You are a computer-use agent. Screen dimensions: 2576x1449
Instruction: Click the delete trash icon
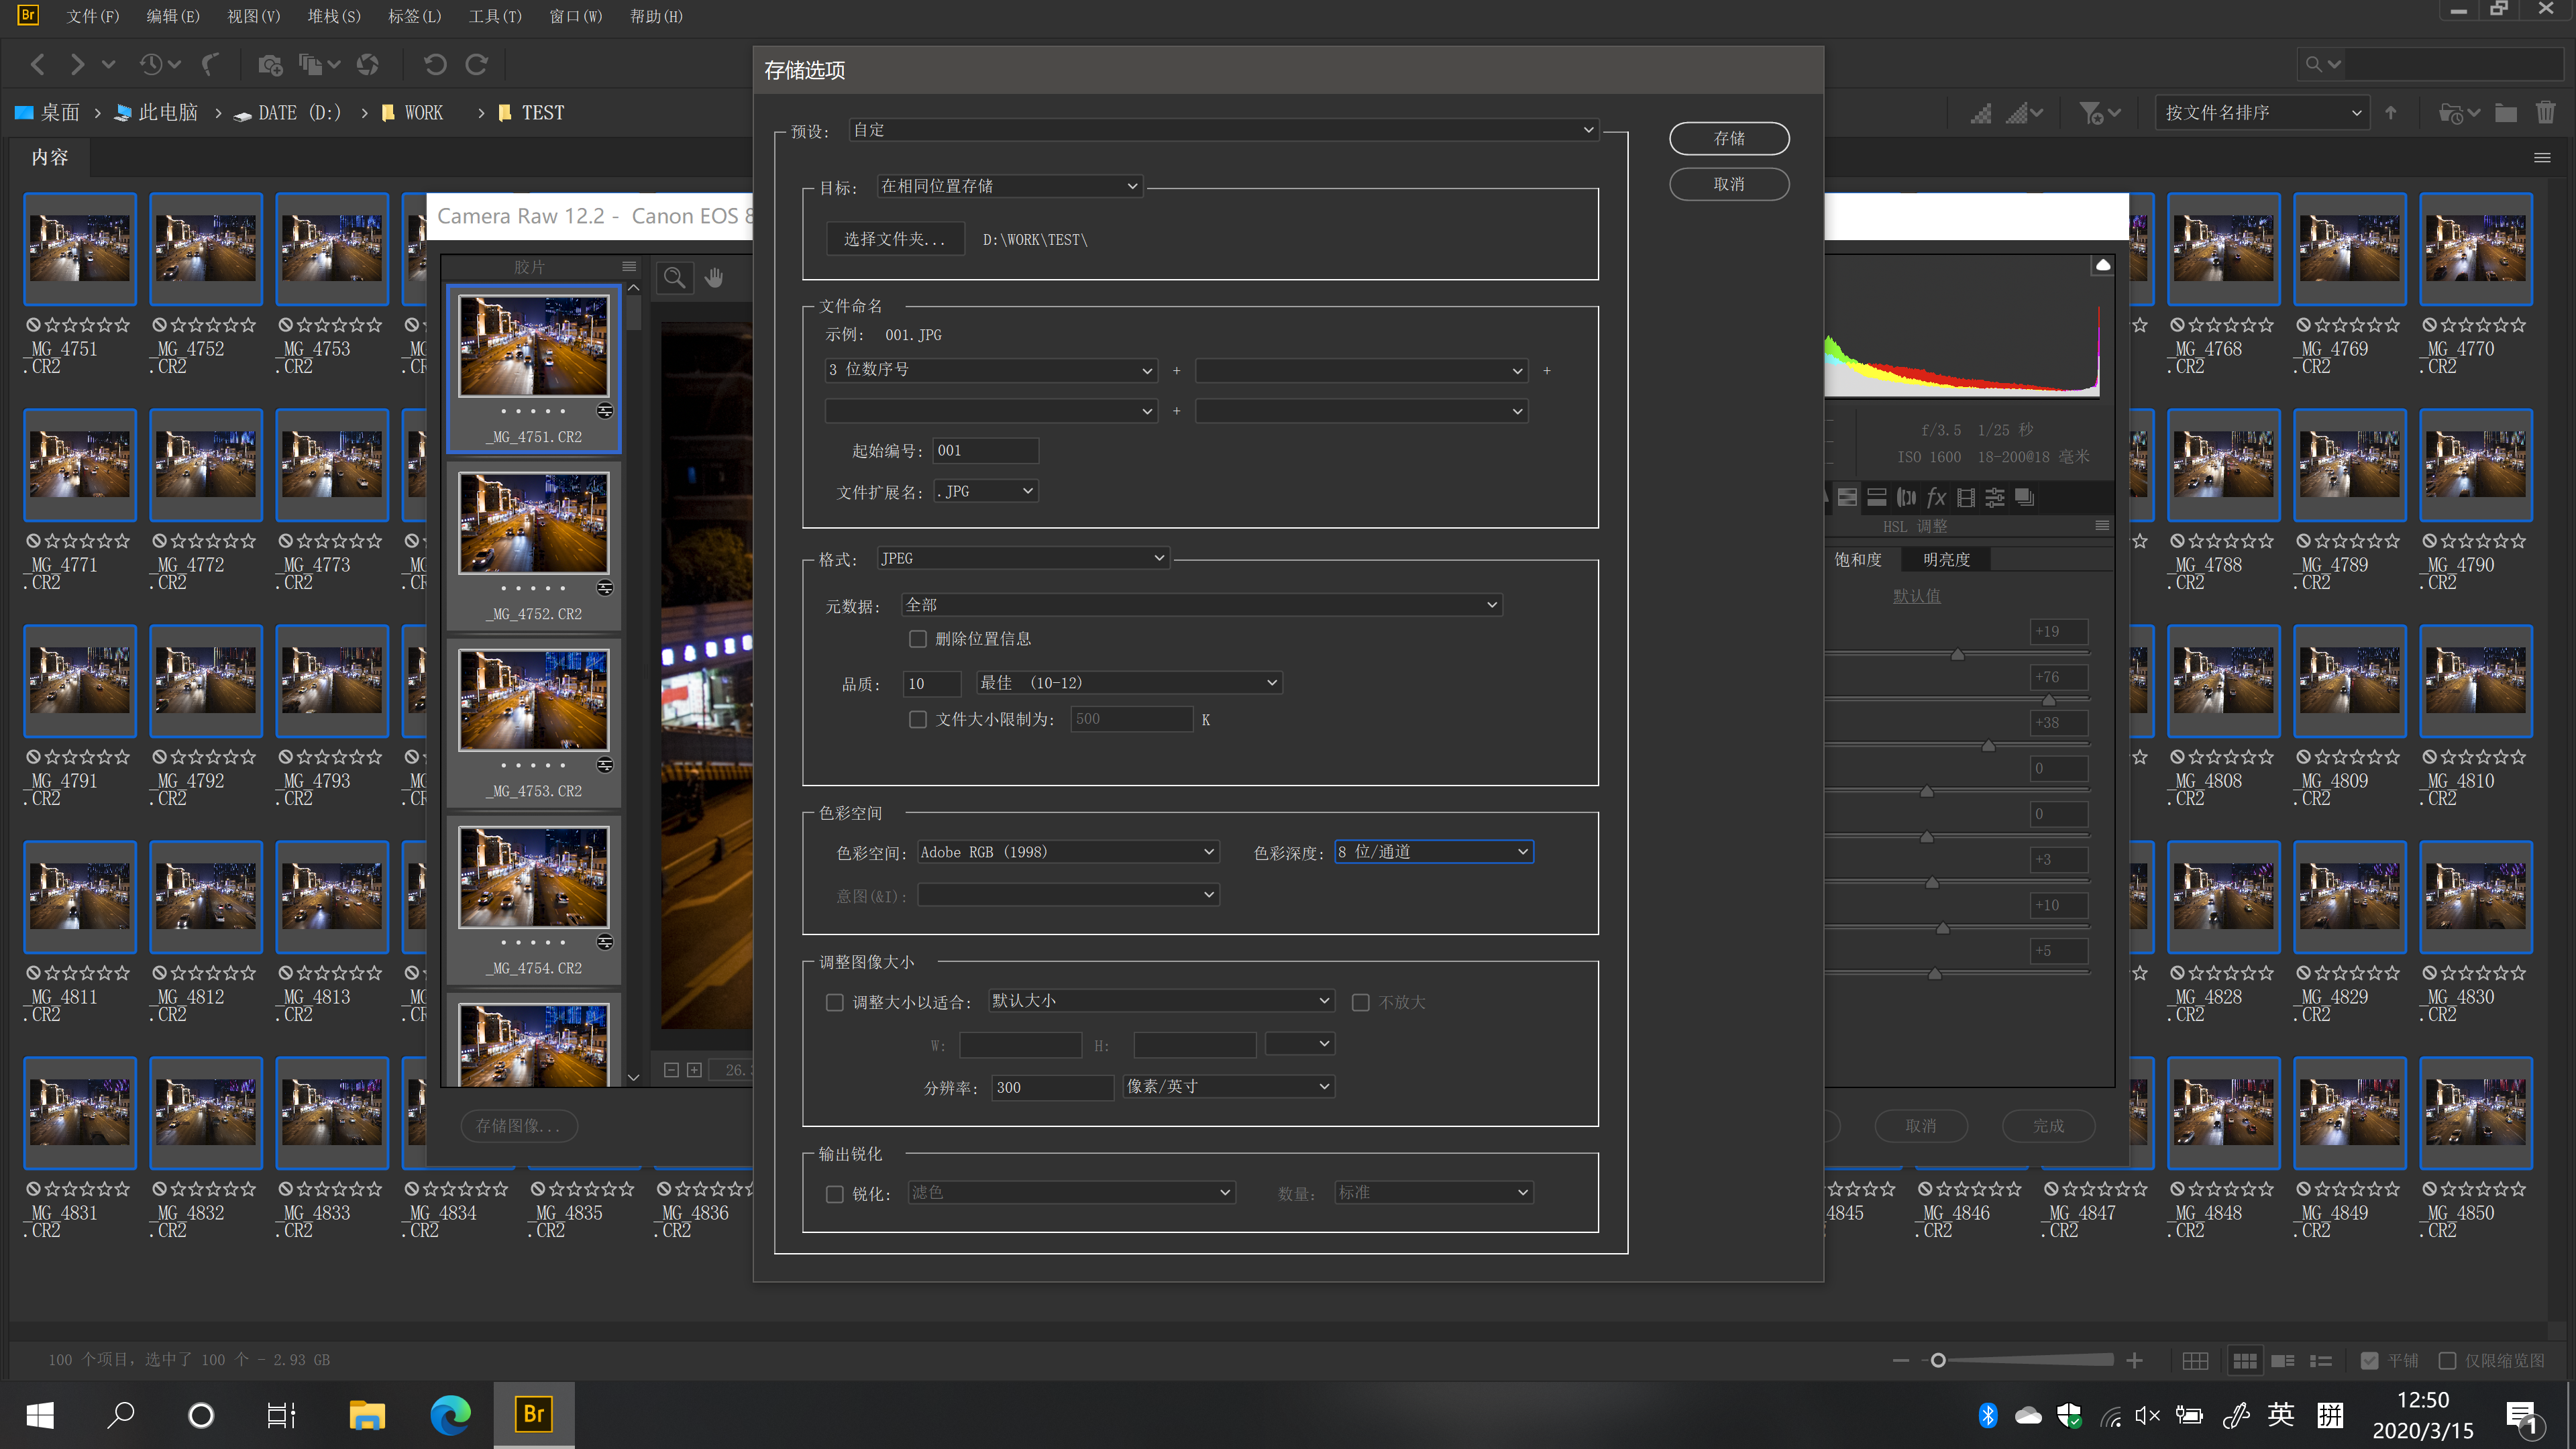click(x=2545, y=113)
